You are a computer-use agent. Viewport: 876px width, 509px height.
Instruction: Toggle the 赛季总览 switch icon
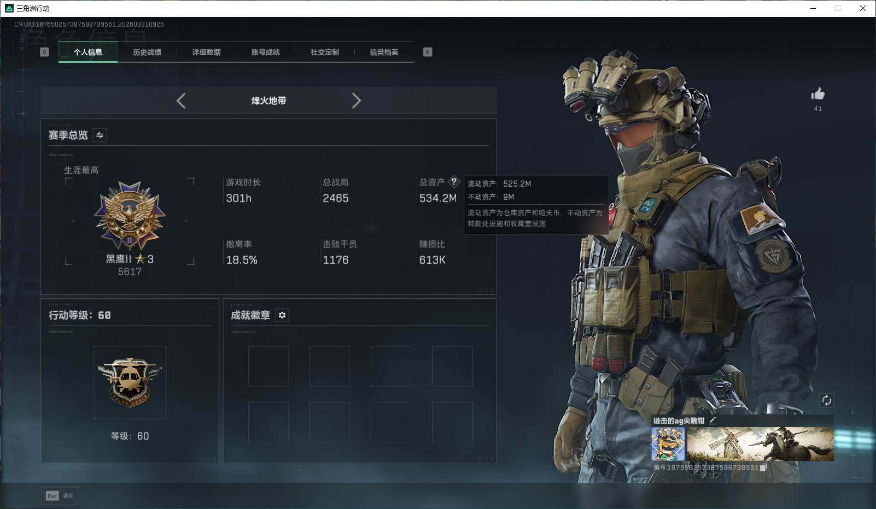[100, 135]
